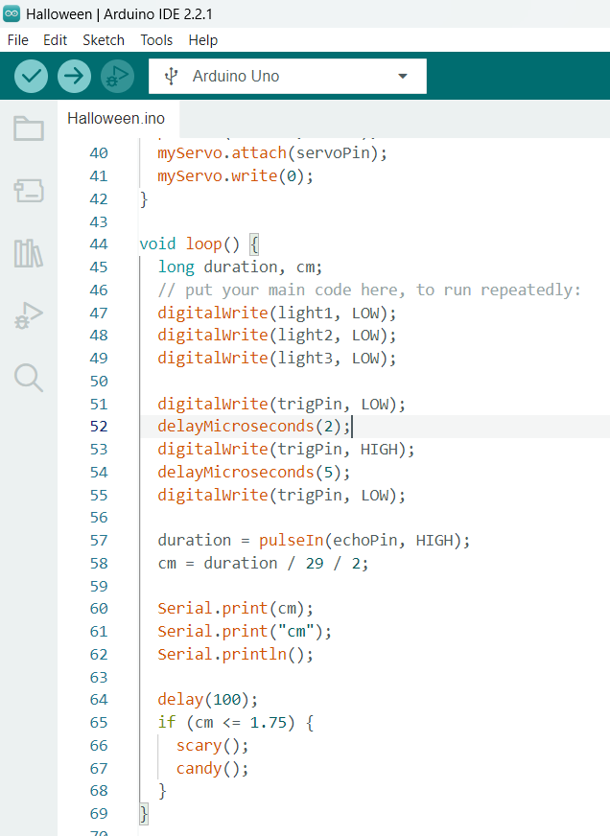Image resolution: width=610 pixels, height=836 pixels.
Task: Open the Sketchbook folder sidebar icon
Action: [29, 128]
